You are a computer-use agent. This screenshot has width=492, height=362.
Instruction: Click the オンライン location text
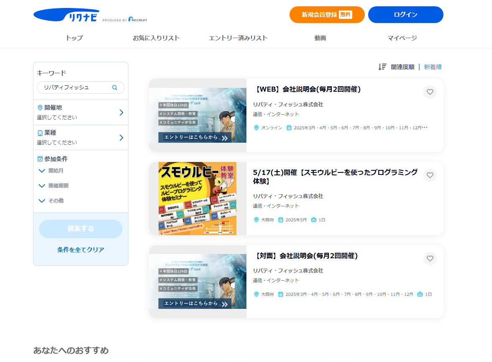tap(272, 128)
